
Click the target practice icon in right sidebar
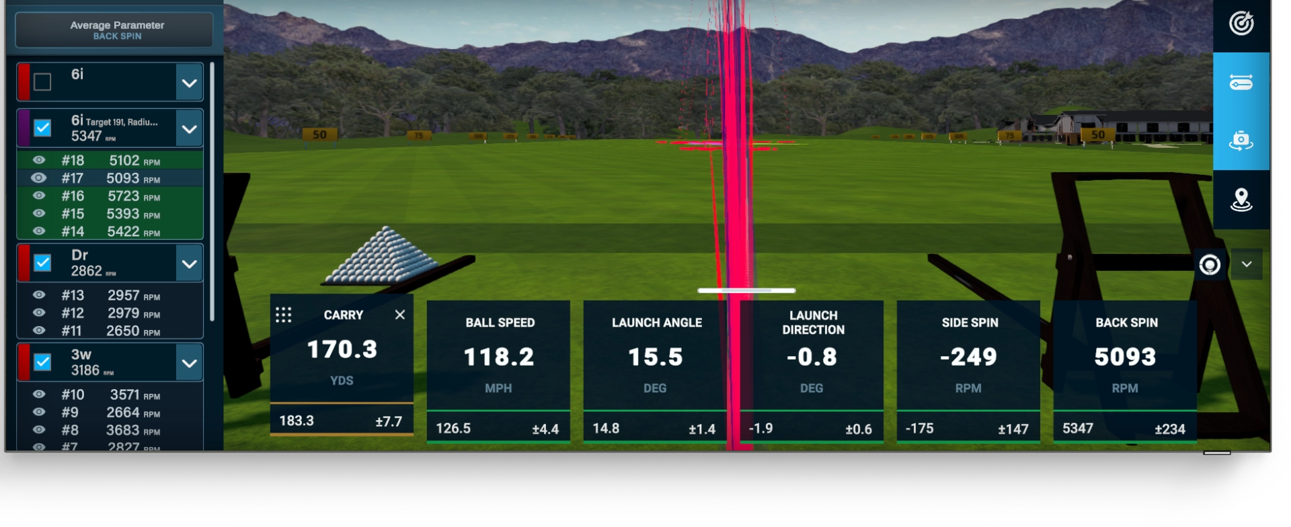click(1241, 24)
